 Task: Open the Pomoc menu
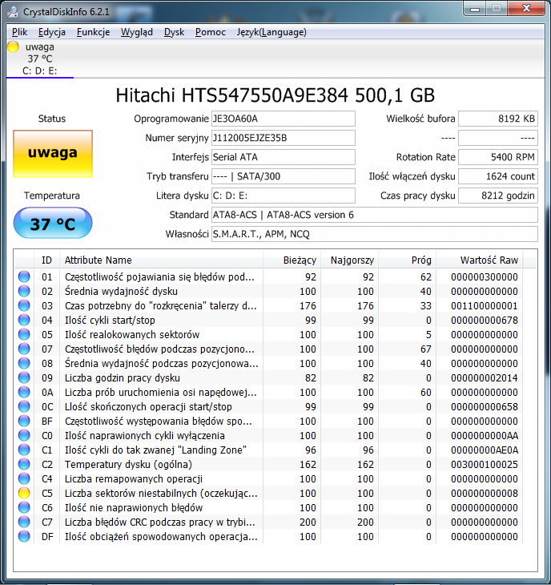211,32
